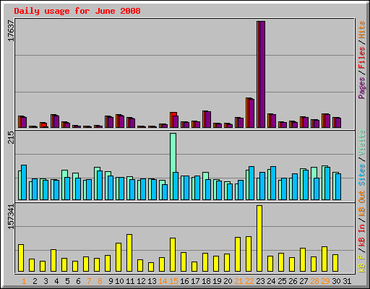Screen dimensions: 370x289
Task: Click day 3 on the date axis
Action: click(x=46, y=281)
